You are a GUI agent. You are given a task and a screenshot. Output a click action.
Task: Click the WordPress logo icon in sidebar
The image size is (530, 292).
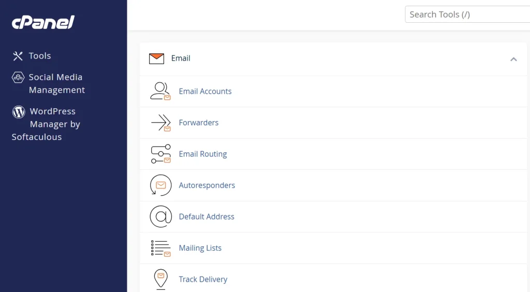pos(19,111)
